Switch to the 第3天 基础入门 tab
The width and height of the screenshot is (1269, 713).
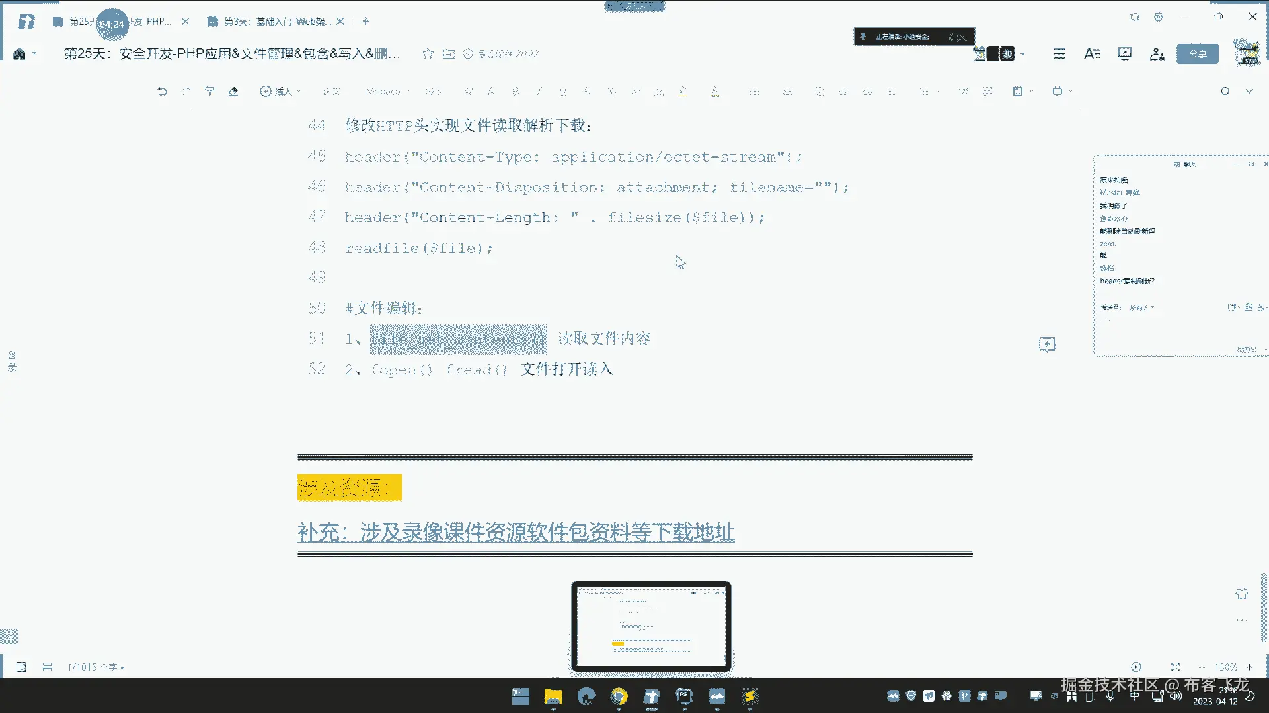click(276, 22)
